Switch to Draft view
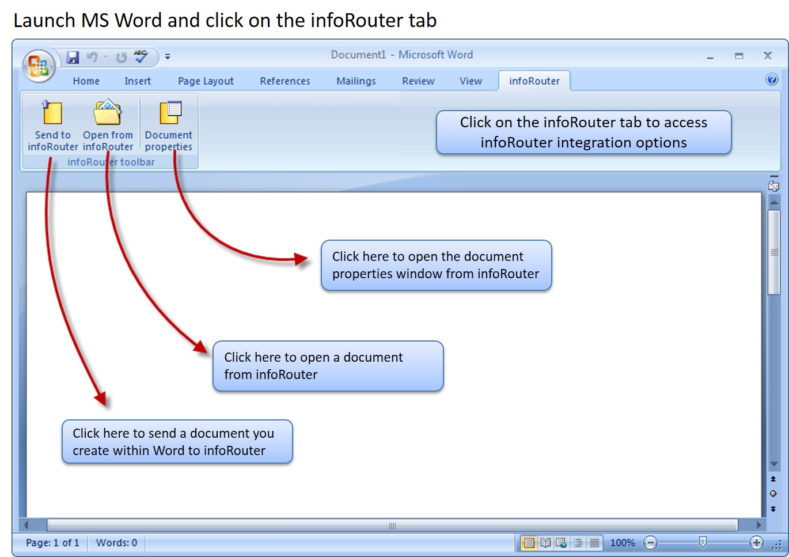 [594, 543]
